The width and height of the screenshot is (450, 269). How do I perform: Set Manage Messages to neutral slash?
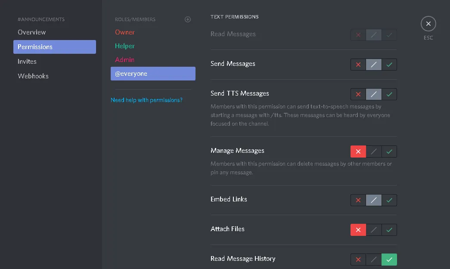tap(374, 152)
